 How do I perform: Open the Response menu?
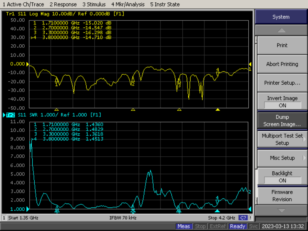coord(63,4)
